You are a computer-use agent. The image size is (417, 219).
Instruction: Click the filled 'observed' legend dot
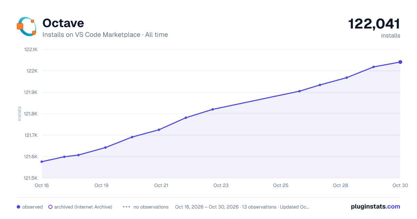(x=18, y=207)
